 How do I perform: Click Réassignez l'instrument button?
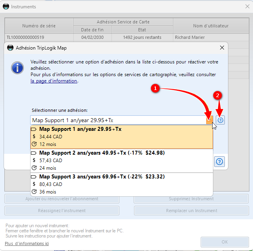pos(62,211)
